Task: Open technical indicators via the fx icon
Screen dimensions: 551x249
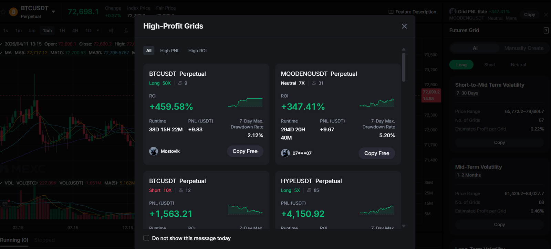Action: 126,31
